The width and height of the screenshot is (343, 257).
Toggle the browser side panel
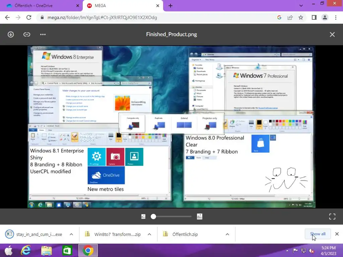tap(314, 17)
